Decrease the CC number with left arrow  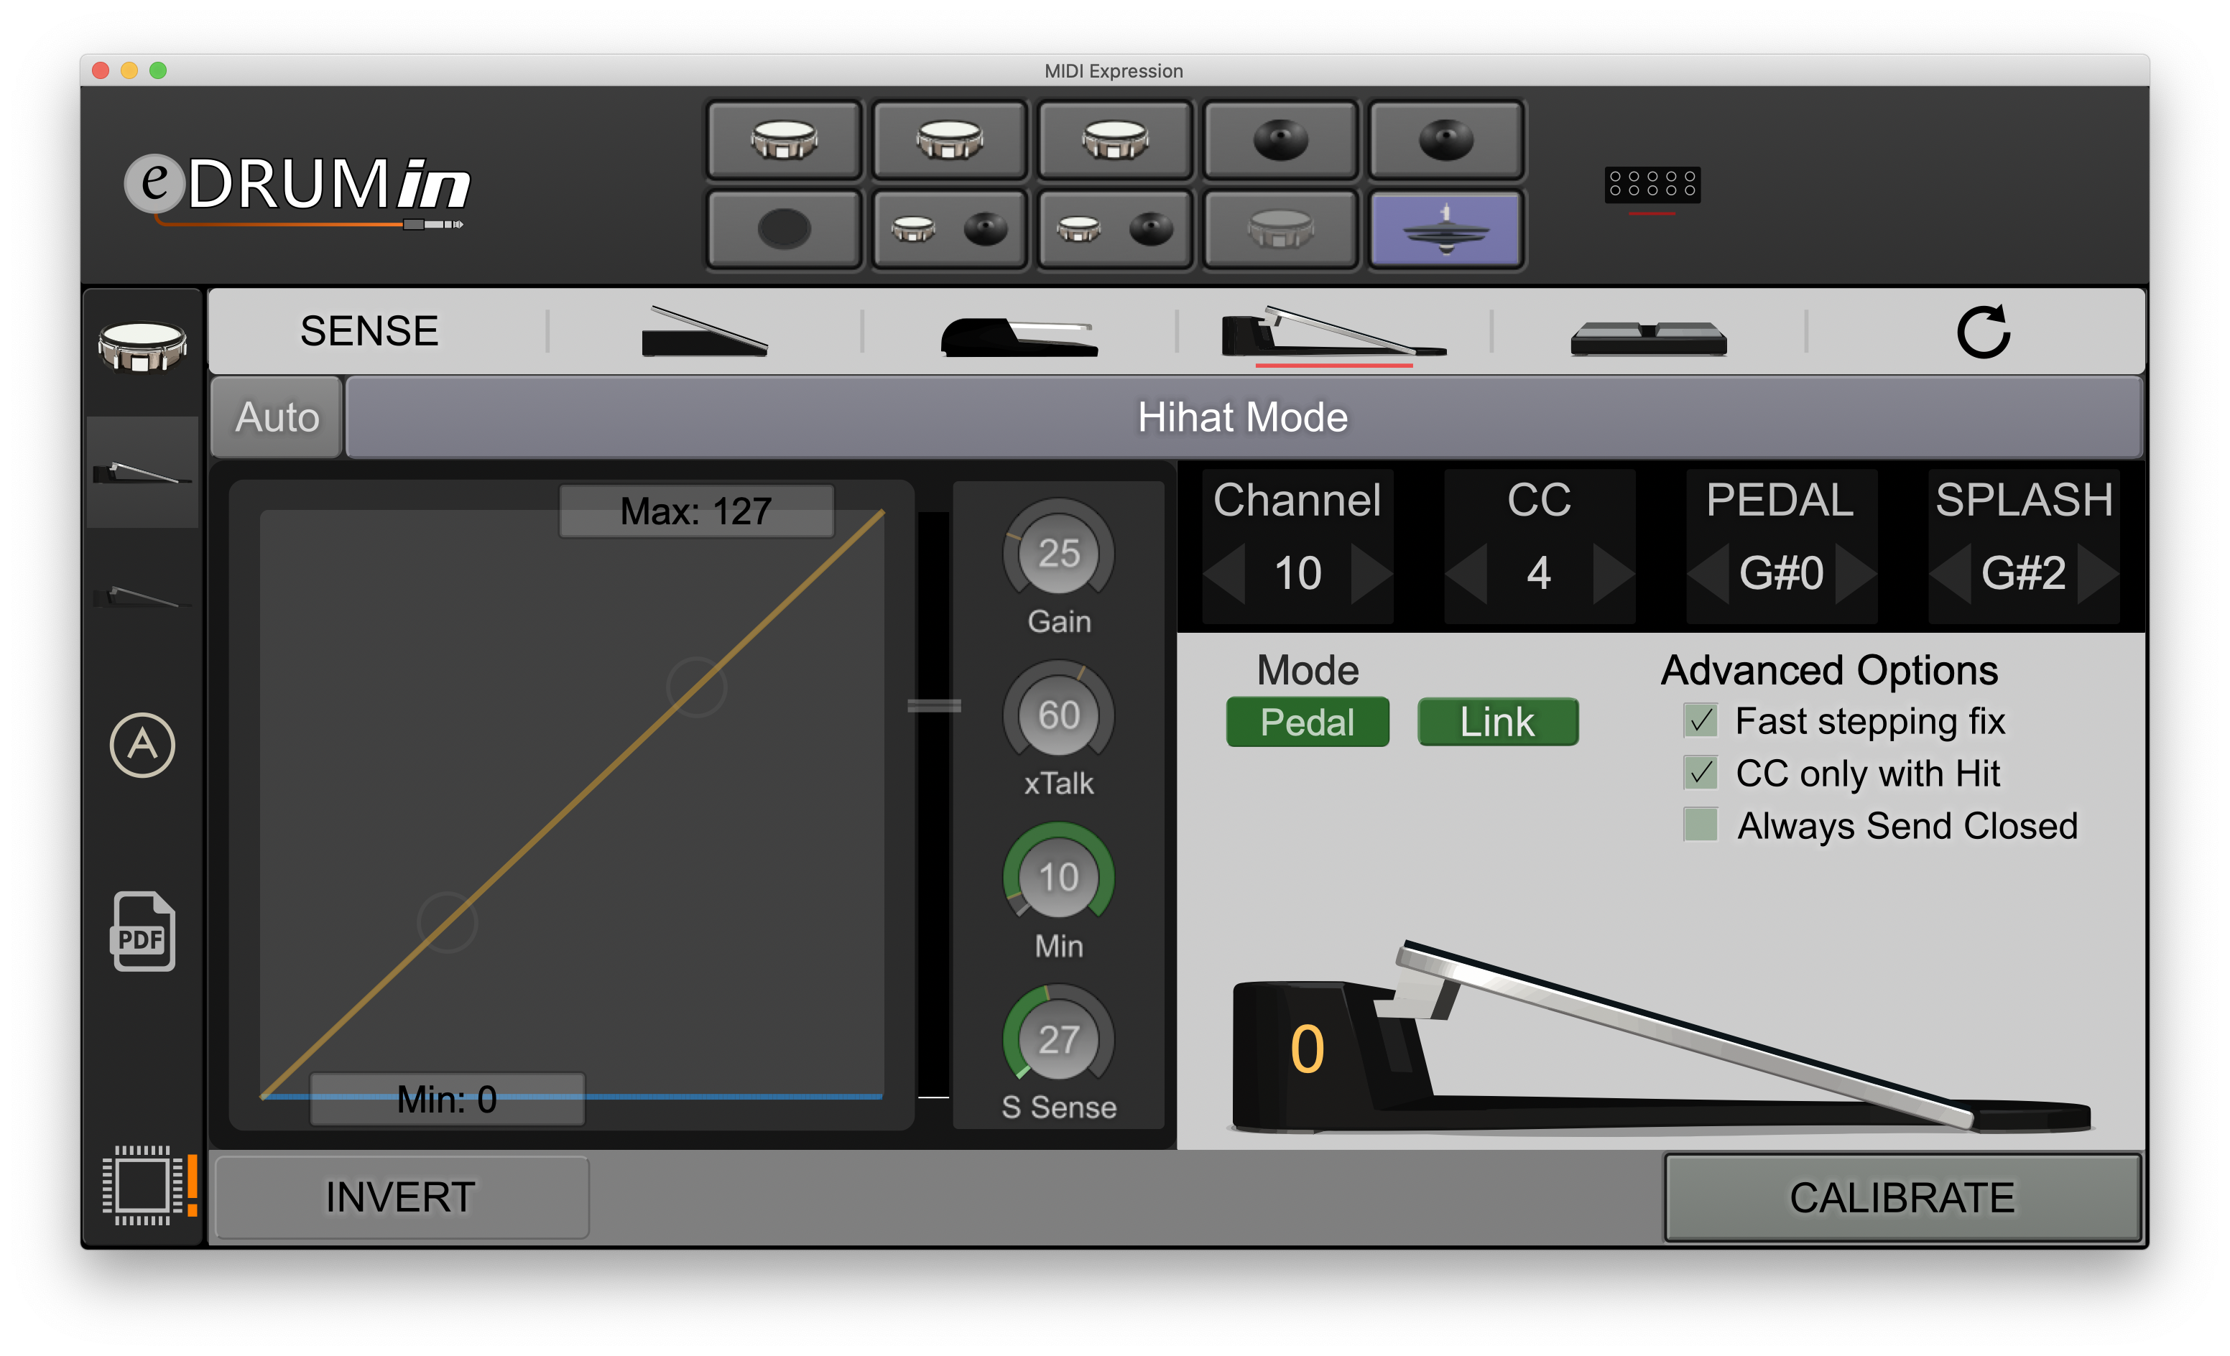tap(1466, 574)
